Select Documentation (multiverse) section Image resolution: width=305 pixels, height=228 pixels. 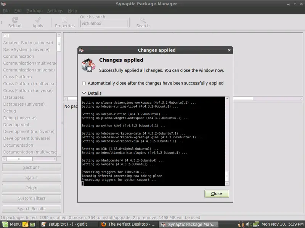(x=29, y=152)
